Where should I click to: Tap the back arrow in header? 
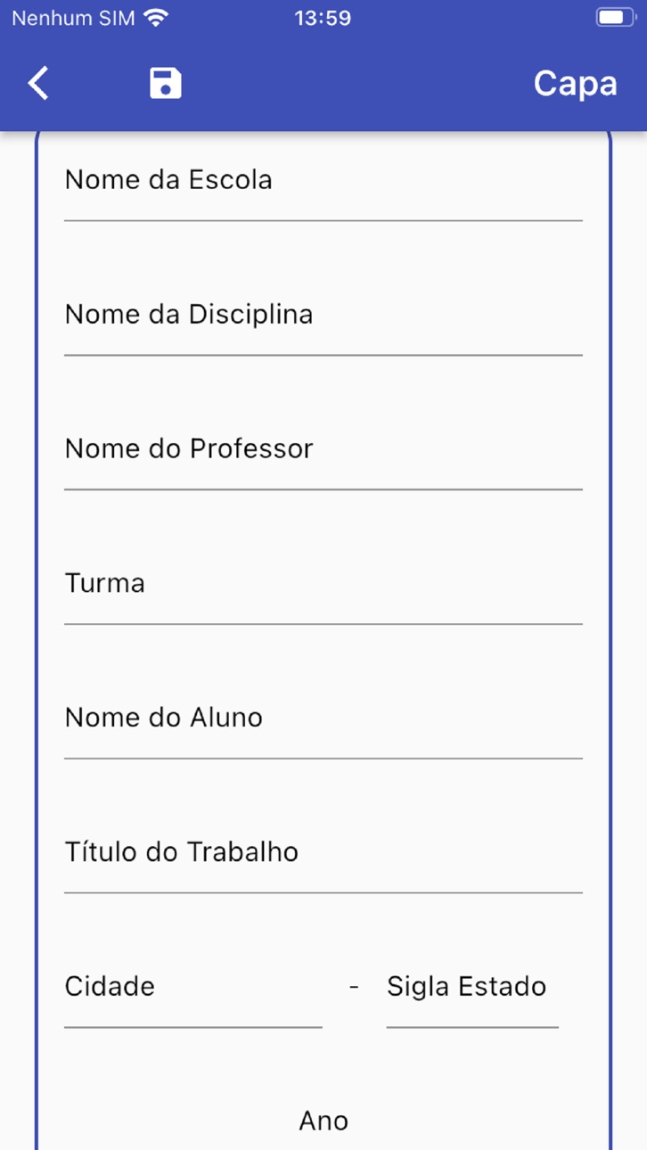(x=38, y=83)
